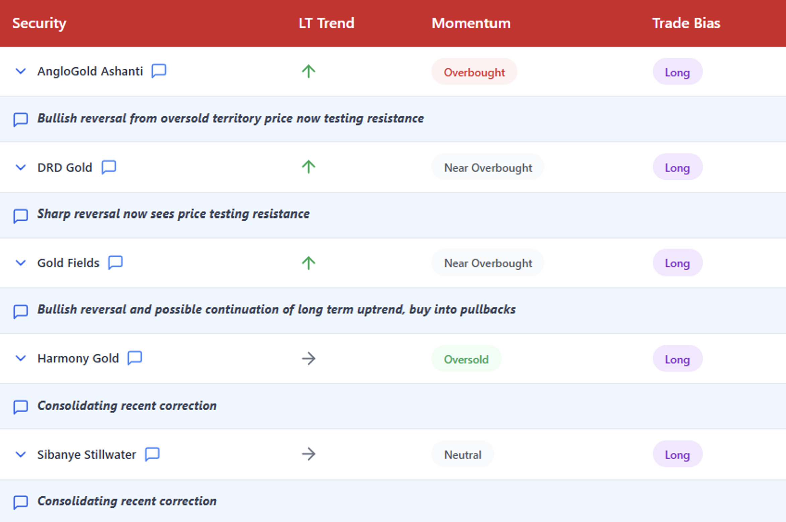Collapse the Sibanye Stillwater row chevron
The height and width of the screenshot is (522, 786).
point(21,454)
